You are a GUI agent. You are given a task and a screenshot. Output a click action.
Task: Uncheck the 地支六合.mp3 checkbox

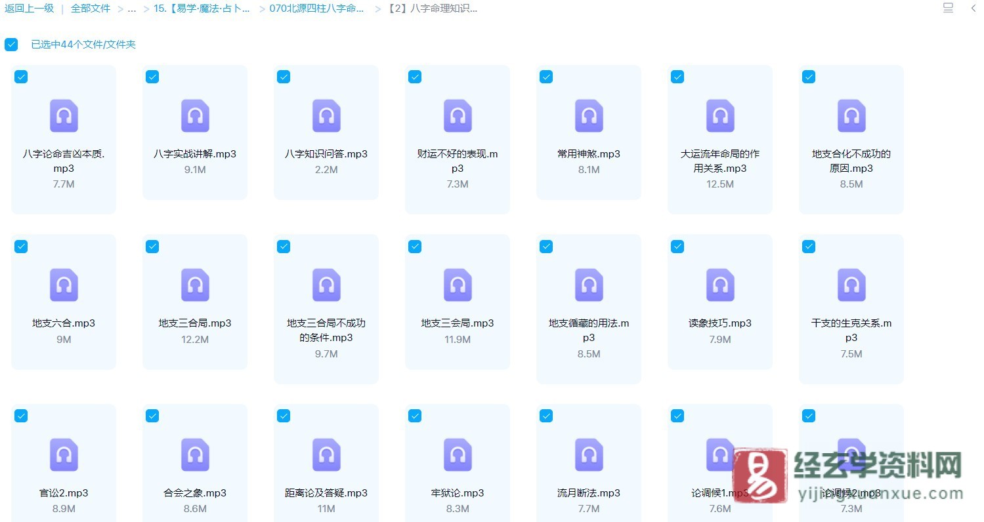tap(21, 246)
